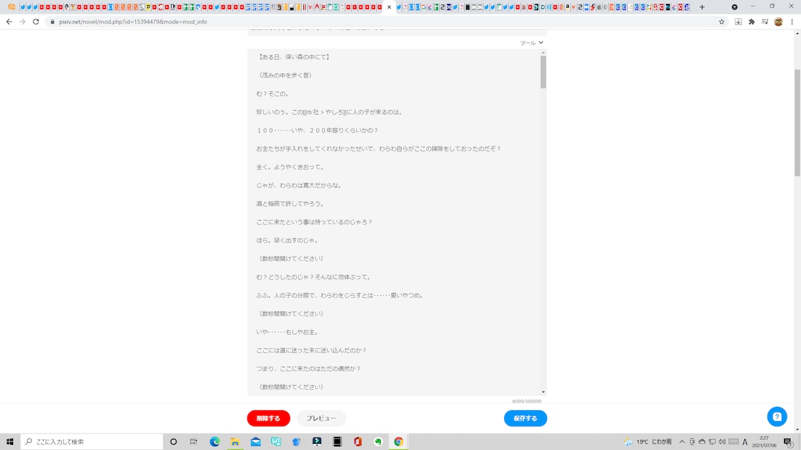The width and height of the screenshot is (801, 450).
Task: Expand the ツール dropdown
Action: coord(532,43)
